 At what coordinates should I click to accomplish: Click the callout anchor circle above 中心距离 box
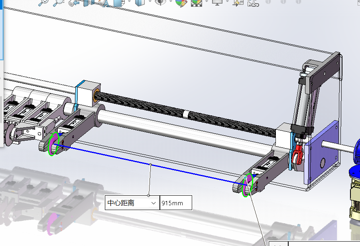[149, 196]
